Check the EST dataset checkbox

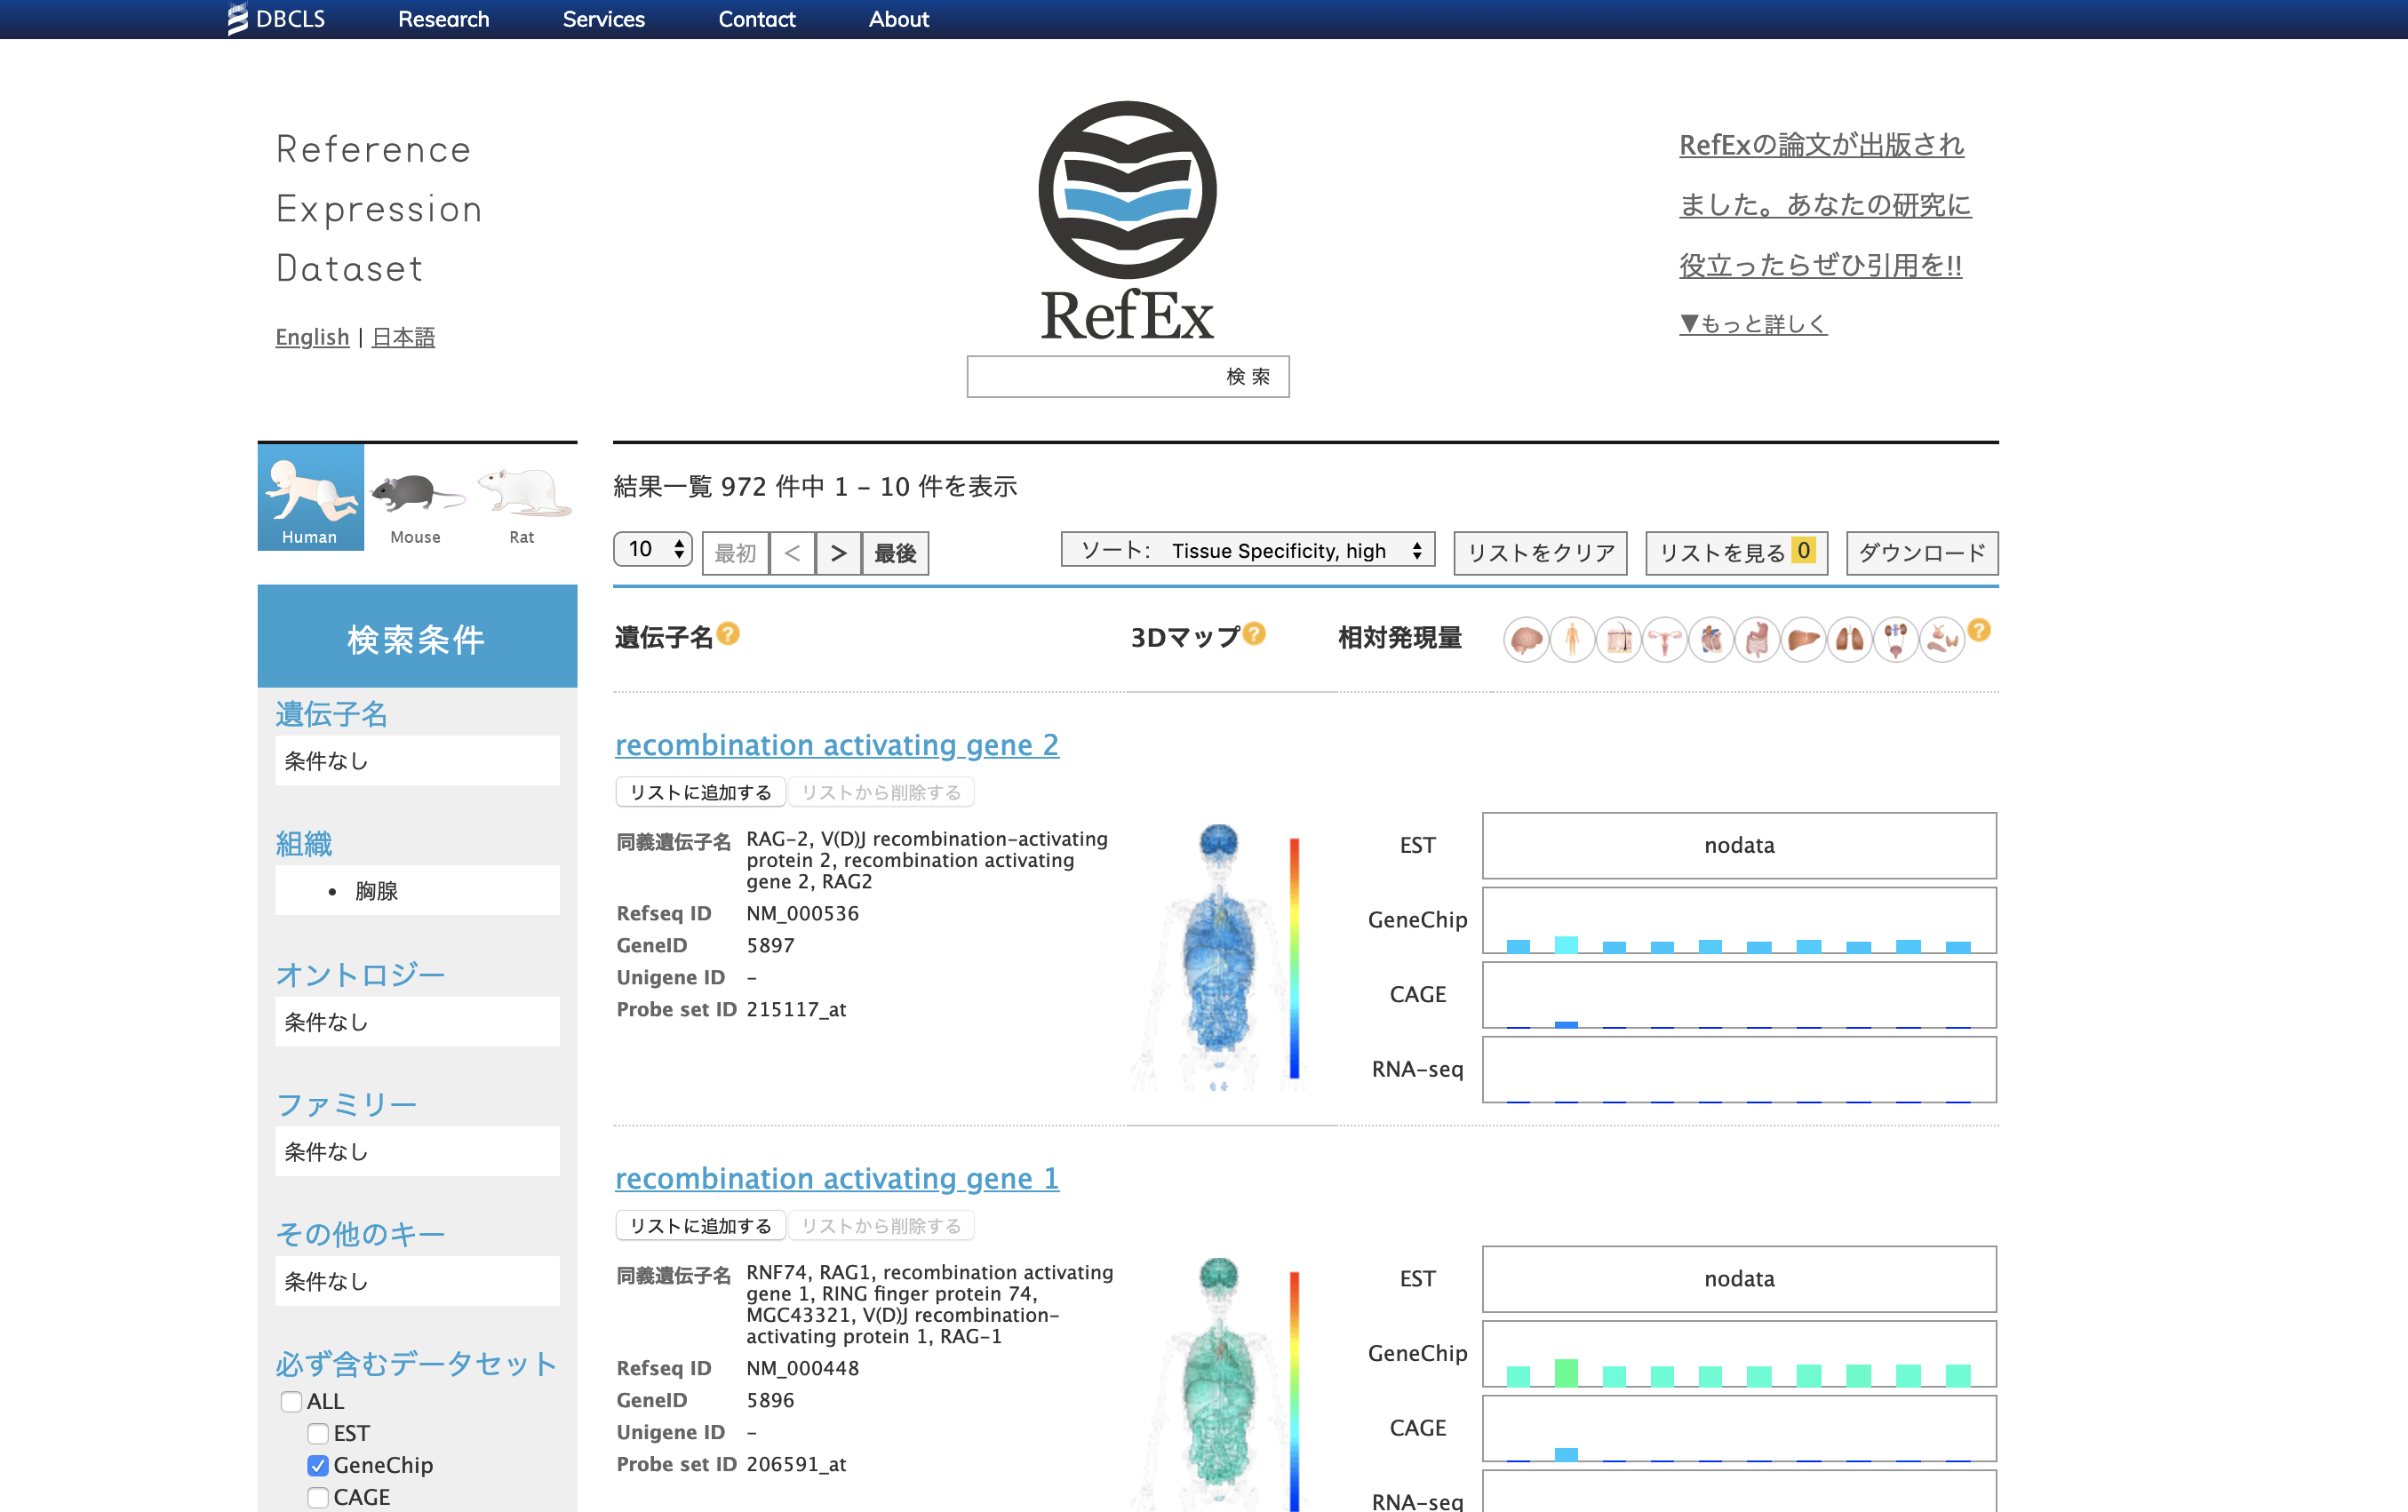[x=318, y=1433]
